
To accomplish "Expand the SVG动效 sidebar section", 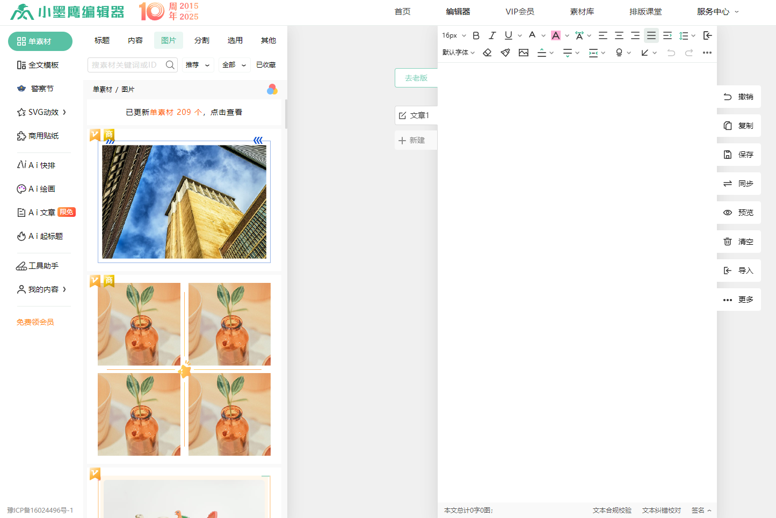I will coord(40,112).
